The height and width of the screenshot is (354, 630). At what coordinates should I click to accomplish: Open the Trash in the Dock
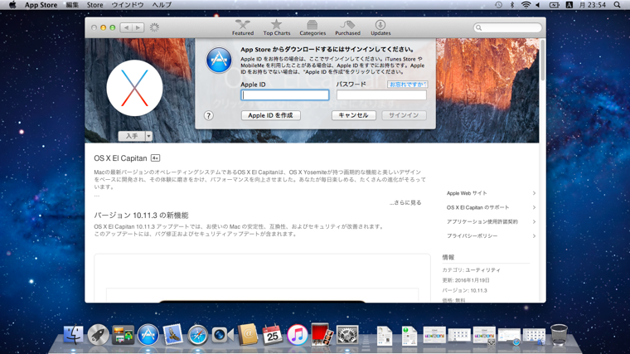559,335
